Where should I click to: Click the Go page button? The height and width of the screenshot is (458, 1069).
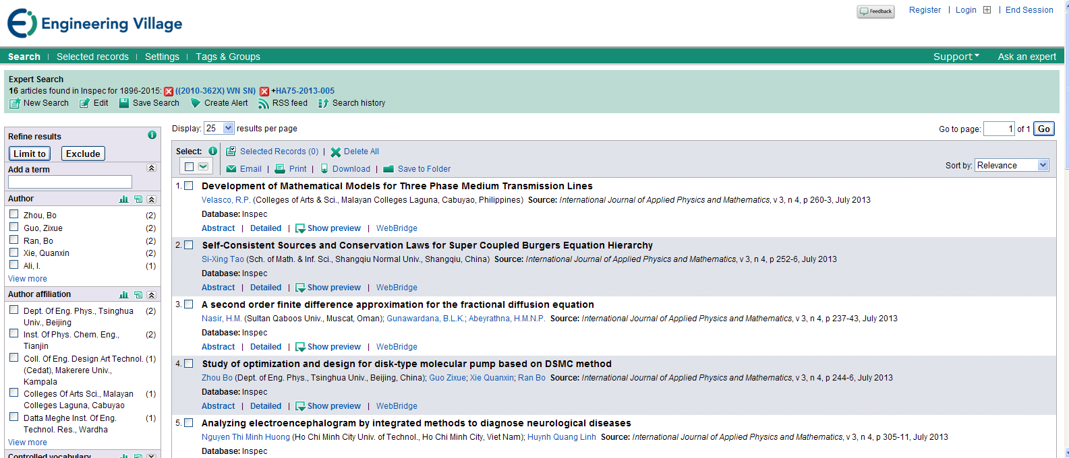pos(1044,129)
